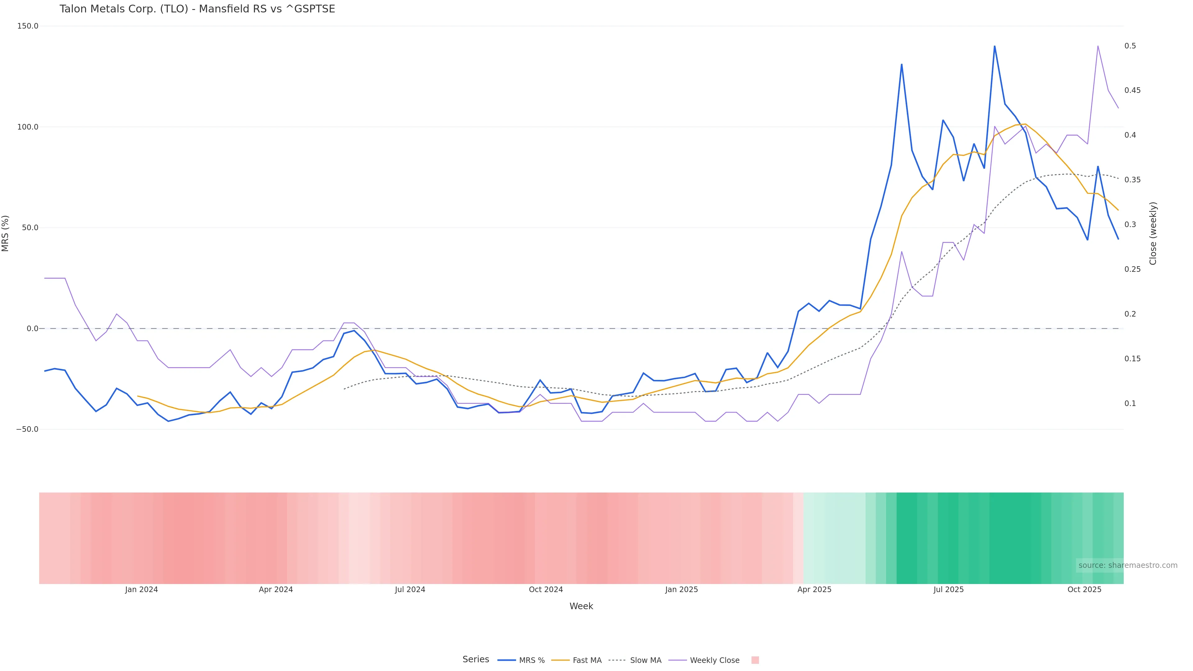Screen dimensions: 1193x671
Task: Click the orange Fast MA legend line icon
Action: pyautogui.click(x=560, y=660)
